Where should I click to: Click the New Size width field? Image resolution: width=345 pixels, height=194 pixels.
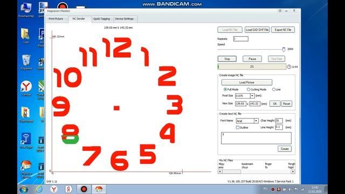[x=240, y=103]
